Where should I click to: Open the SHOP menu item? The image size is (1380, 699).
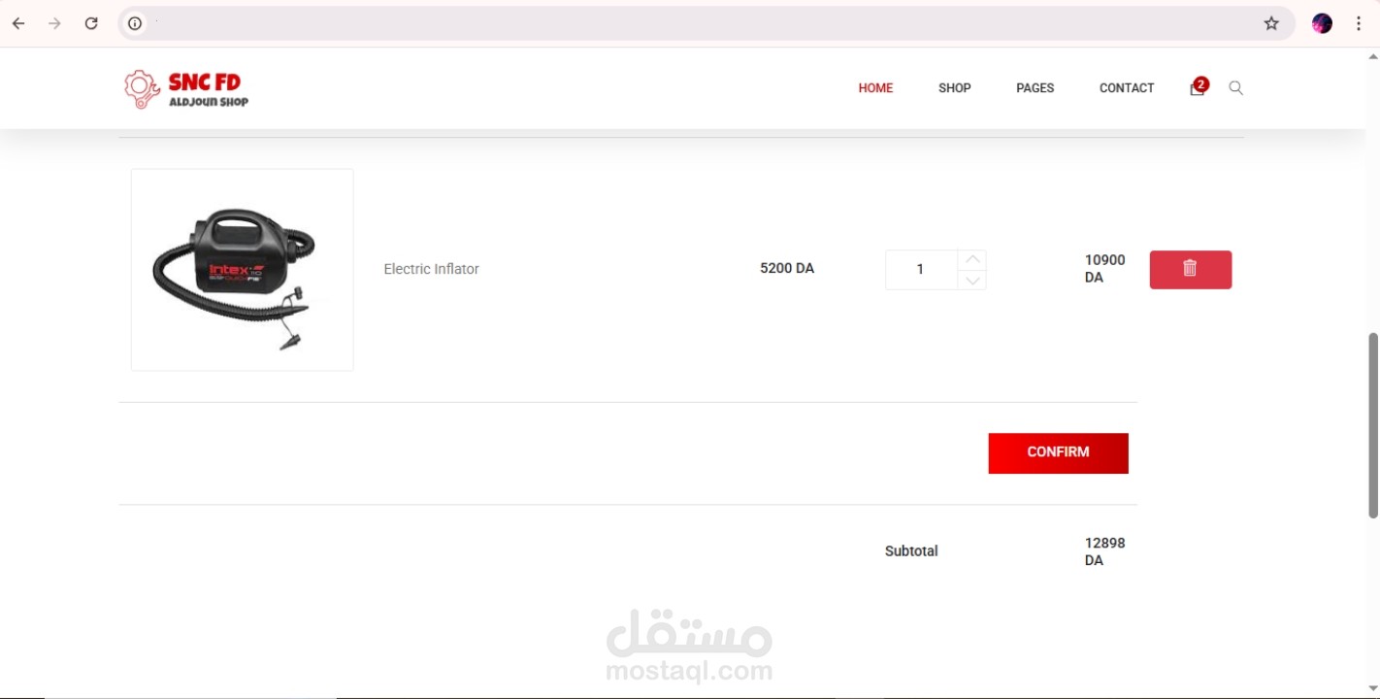click(955, 87)
